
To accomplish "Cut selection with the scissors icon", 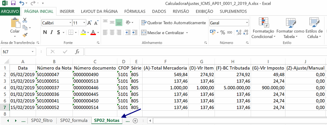I will [25, 20].
